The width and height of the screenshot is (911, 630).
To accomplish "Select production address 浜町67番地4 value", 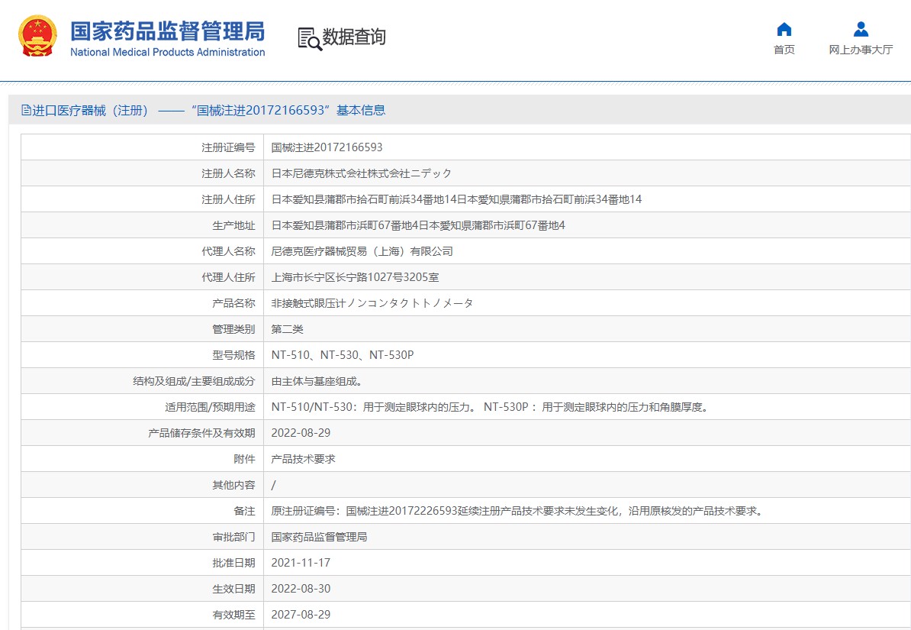I will tap(418, 225).
